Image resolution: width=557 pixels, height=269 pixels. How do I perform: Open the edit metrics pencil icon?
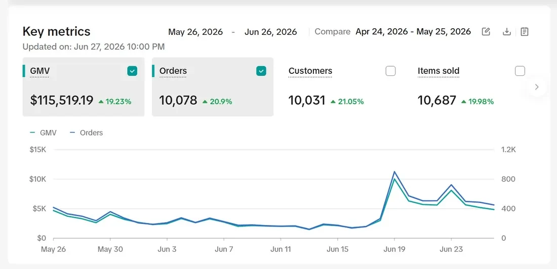click(x=486, y=31)
